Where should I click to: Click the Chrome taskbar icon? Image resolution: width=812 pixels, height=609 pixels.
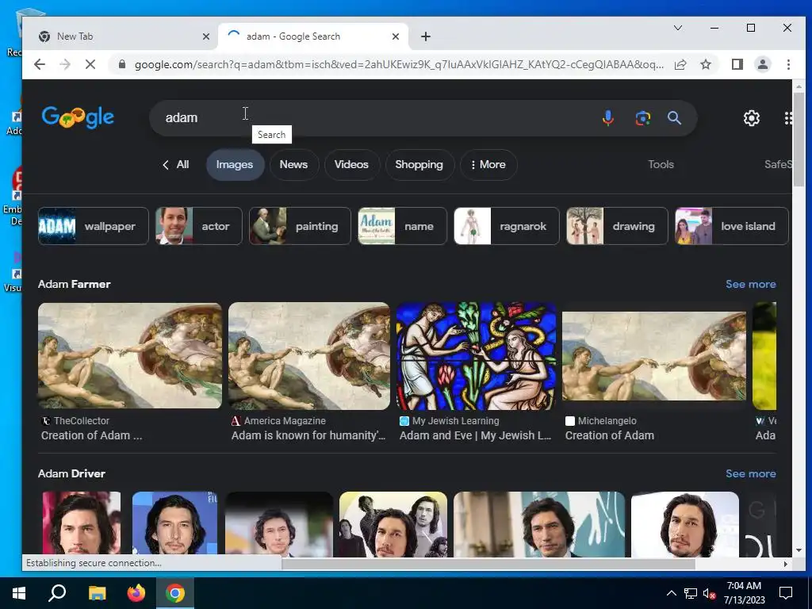pos(175,593)
